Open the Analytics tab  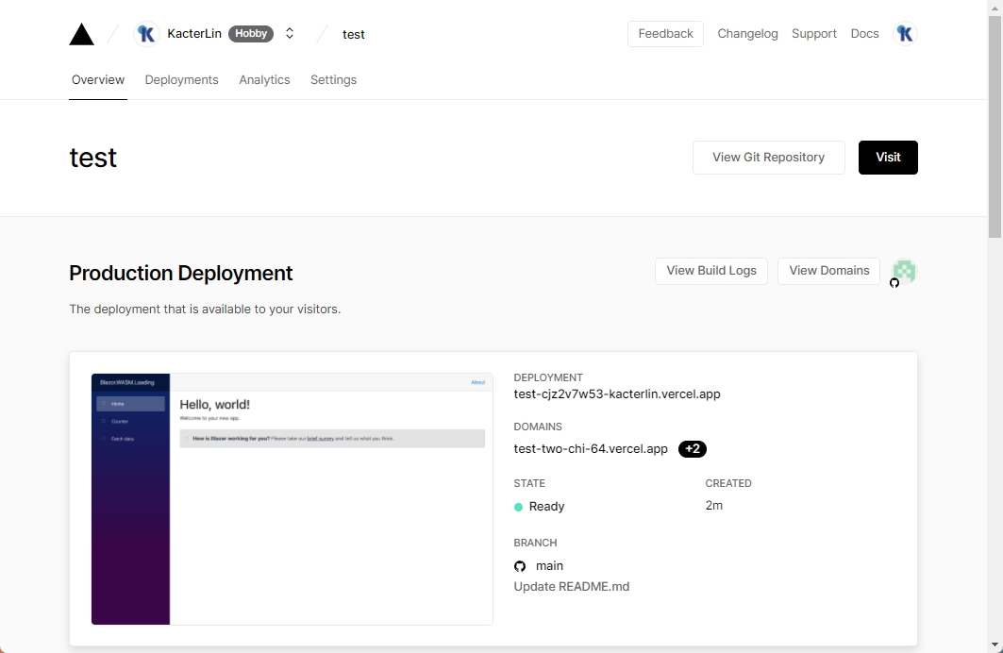tap(264, 80)
